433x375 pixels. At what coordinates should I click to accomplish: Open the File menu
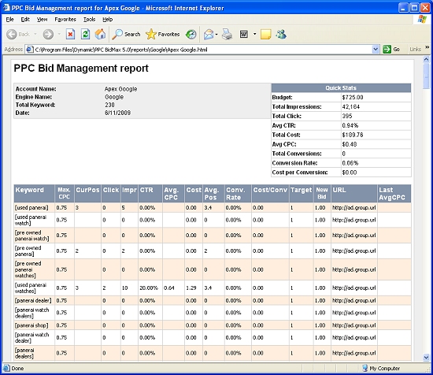coord(9,20)
